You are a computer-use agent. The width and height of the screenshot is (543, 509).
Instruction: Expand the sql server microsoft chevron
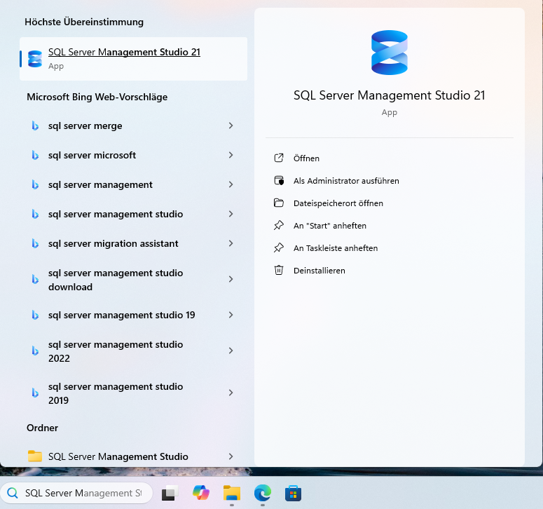click(231, 155)
